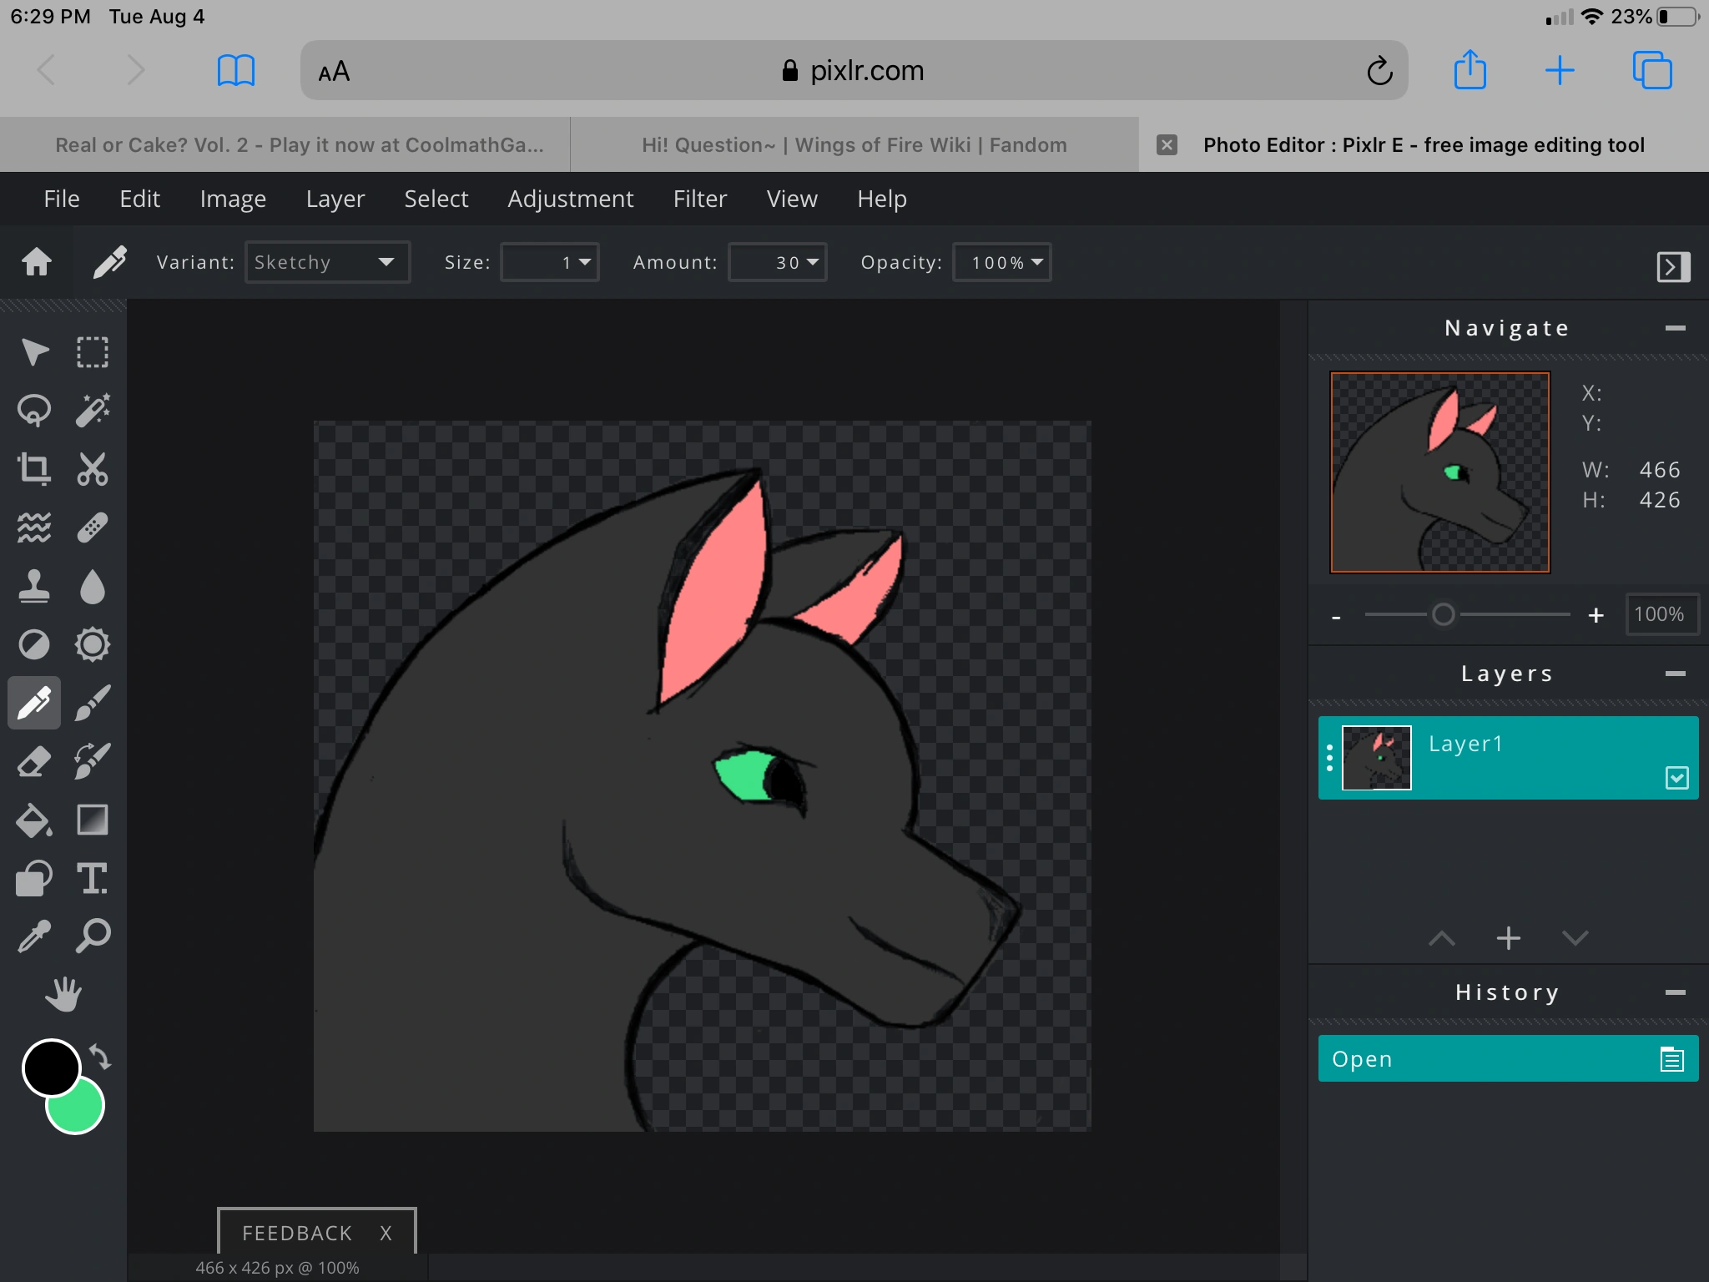Activate the Text tool
This screenshot has height=1282, width=1709.
[93, 878]
